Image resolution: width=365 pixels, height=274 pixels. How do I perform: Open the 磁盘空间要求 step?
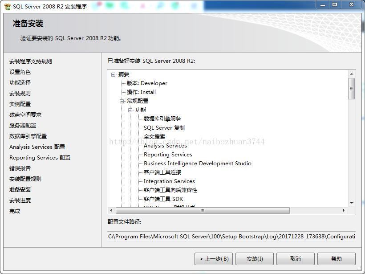click(25, 115)
